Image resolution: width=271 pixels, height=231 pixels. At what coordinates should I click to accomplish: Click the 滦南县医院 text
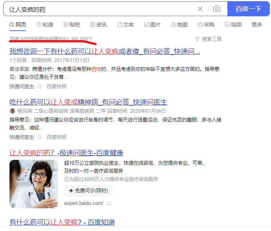(x=82, y=111)
